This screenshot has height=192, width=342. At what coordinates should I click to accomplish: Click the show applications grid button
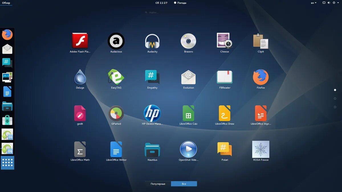click(7, 163)
